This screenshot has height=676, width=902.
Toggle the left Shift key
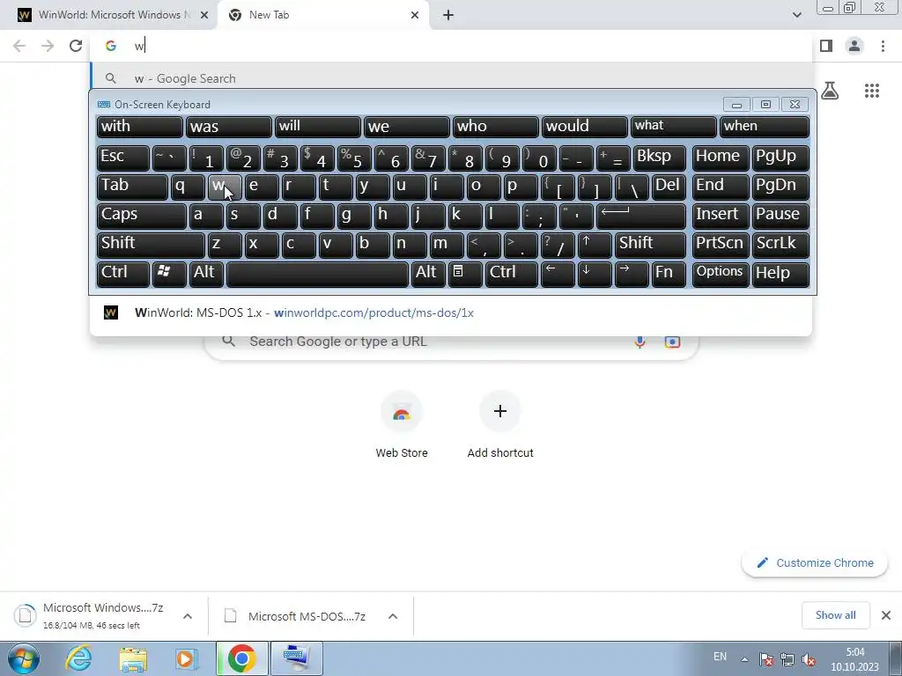tap(151, 245)
